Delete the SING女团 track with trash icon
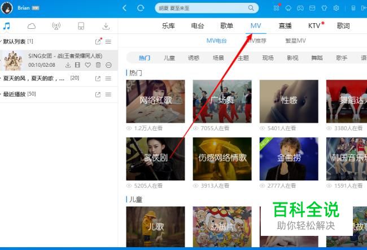 98,65
